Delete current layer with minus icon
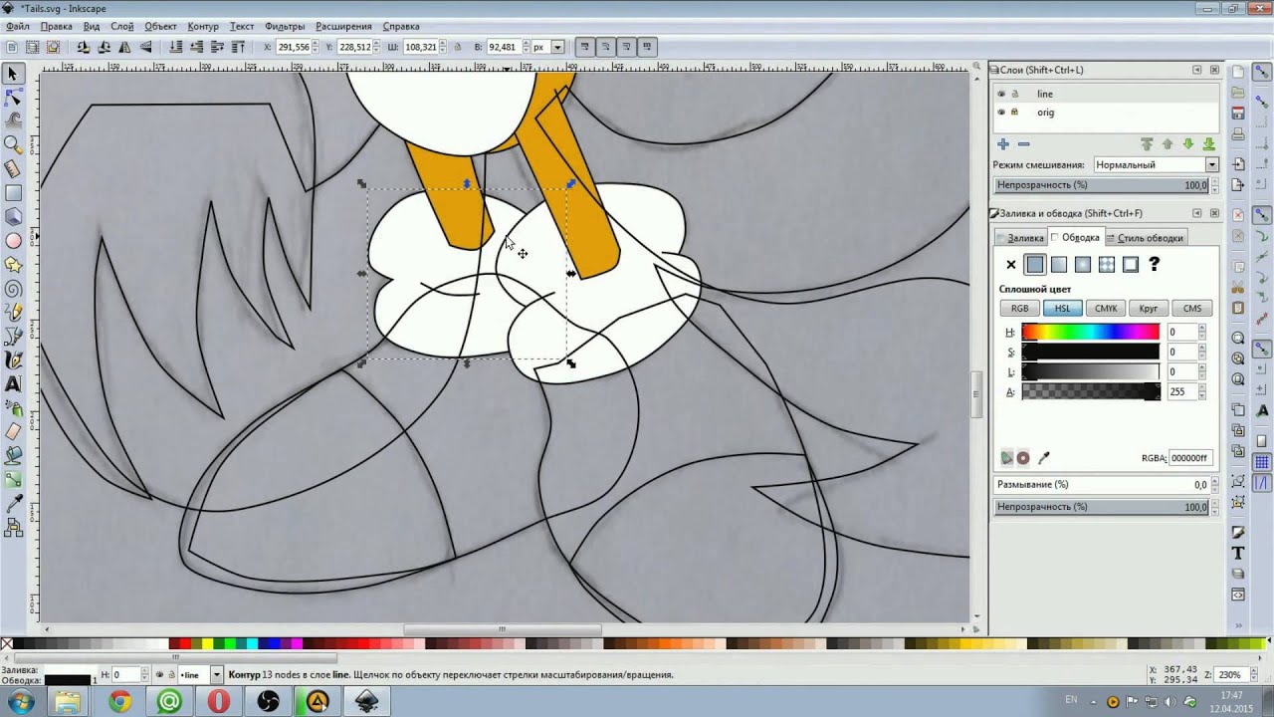The width and height of the screenshot is (1274, 717). pos(1023,144)
